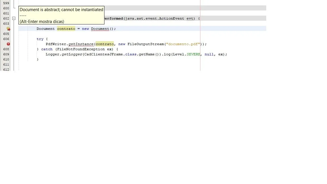Viewport: 327px width, 184px height.
Task: Collapse the method fold toggle at line 602
Action: (14, 18)
